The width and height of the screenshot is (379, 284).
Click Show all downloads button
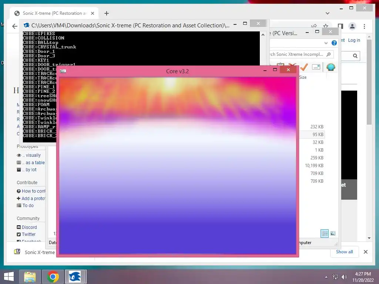click(345, 251)
